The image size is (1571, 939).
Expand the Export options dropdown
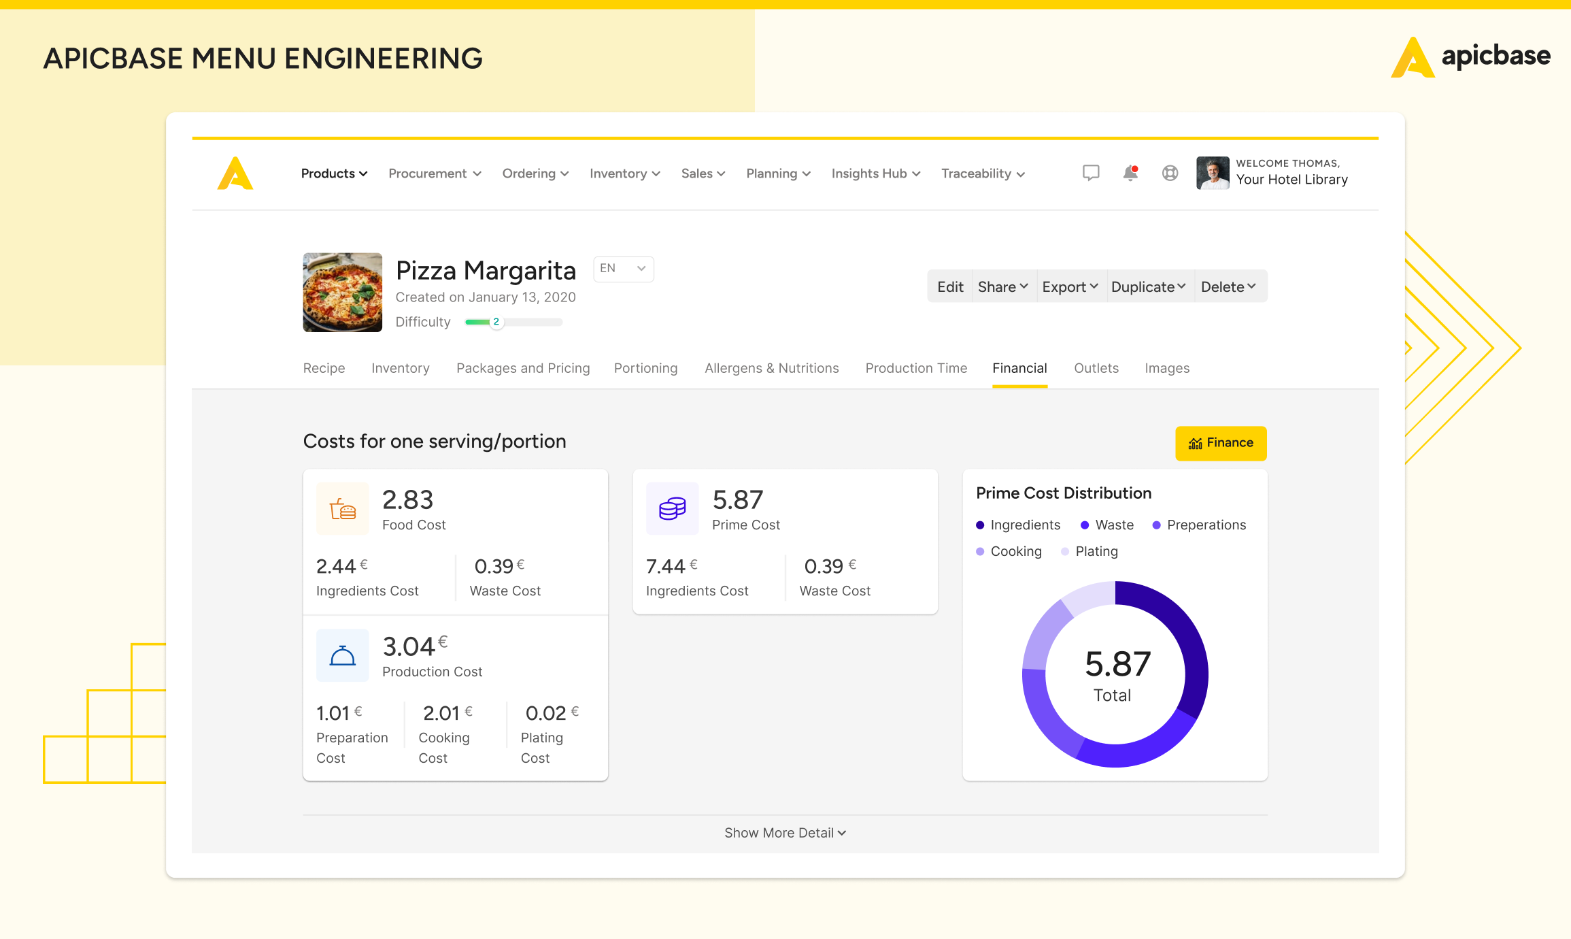(x=1070, y=286)
